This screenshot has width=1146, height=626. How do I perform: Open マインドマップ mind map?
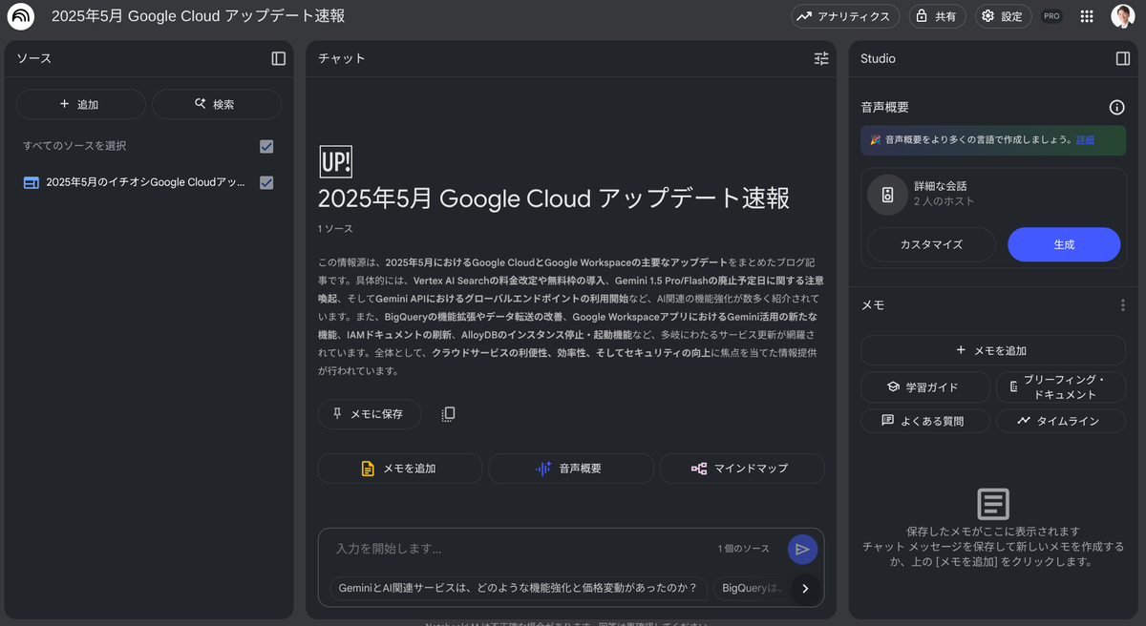click(x=741, y=469)
